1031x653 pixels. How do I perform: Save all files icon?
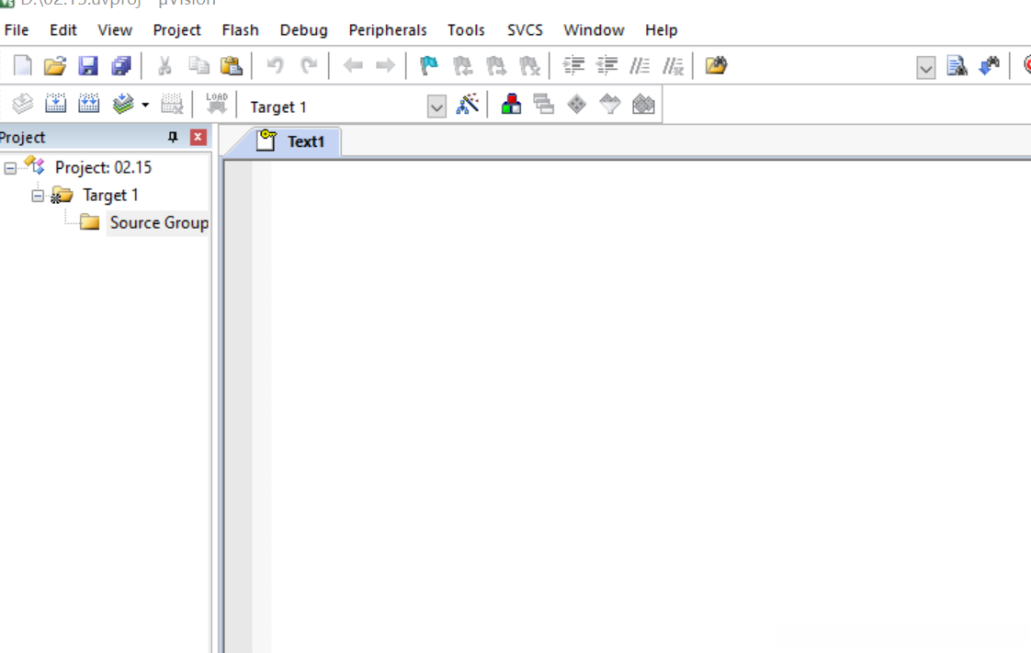point(121,66)
